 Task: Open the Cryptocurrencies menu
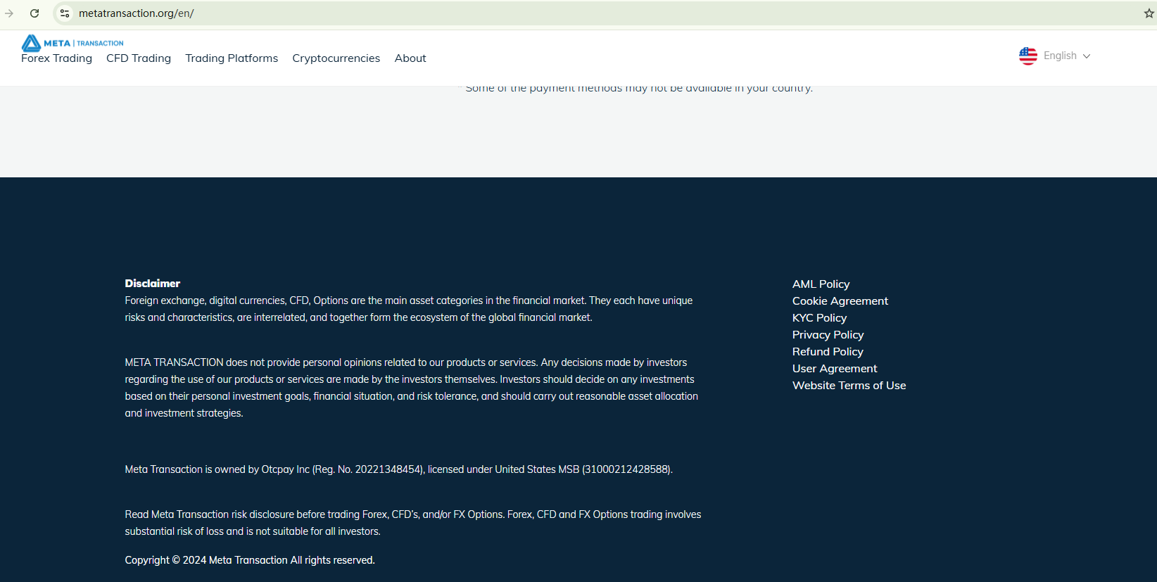(x=336, y=58)
